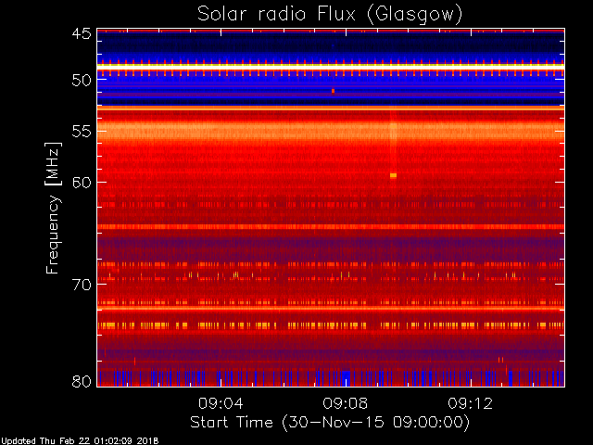The image size is (593, 445).
Task: Click the orange burst spot near 60 MHz
Action: pos(393,175)
